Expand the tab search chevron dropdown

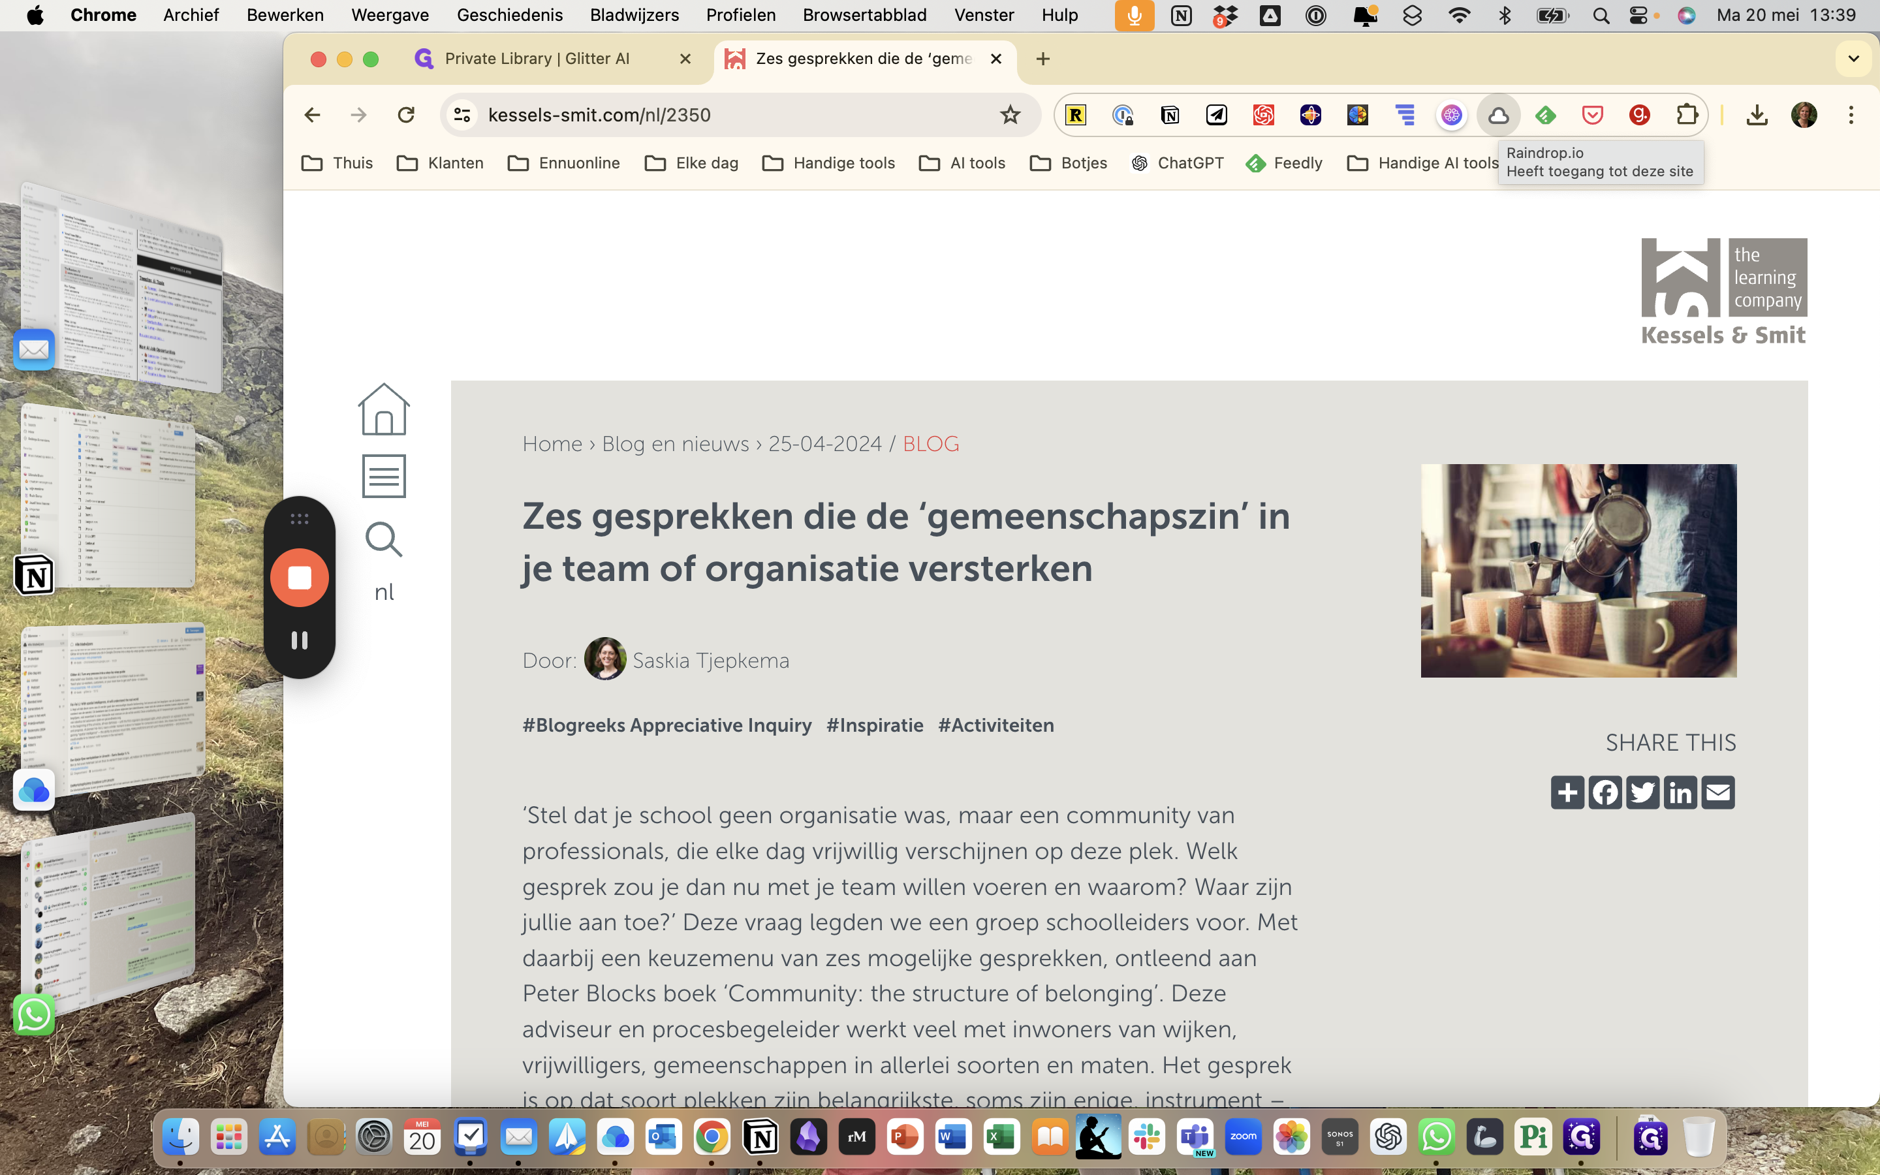coord(1854,59)
